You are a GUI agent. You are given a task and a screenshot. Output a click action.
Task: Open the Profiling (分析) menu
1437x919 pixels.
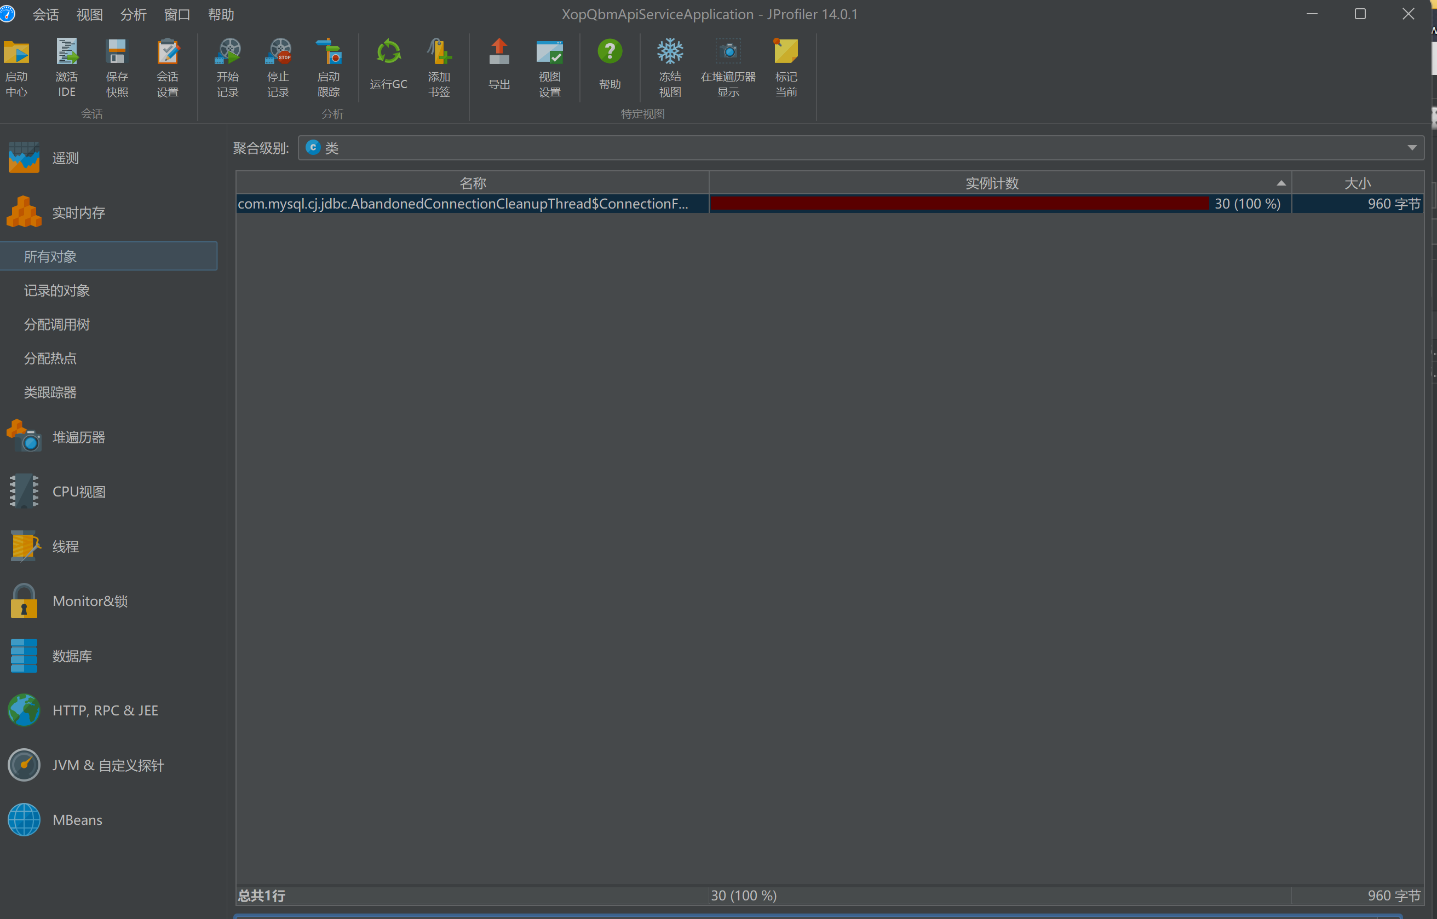133,14
